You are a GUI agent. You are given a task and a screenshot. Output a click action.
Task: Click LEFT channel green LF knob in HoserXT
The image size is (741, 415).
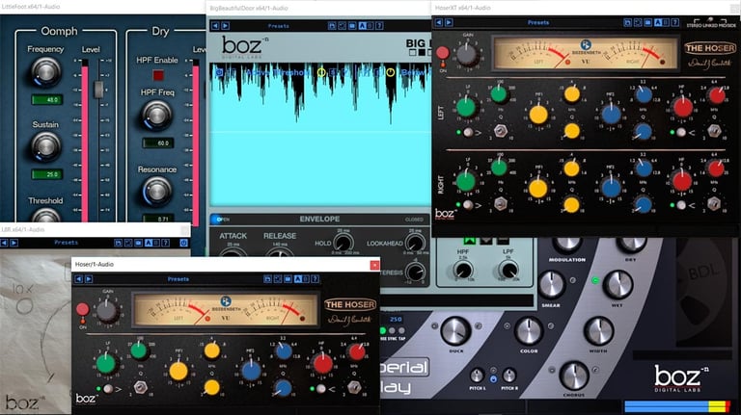pos(466,108)
